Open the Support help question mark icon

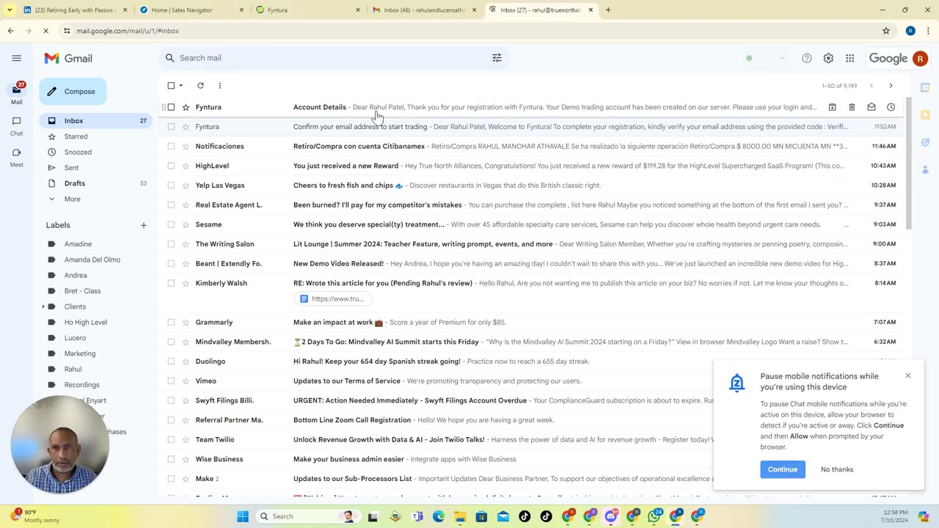coord(807,58)
